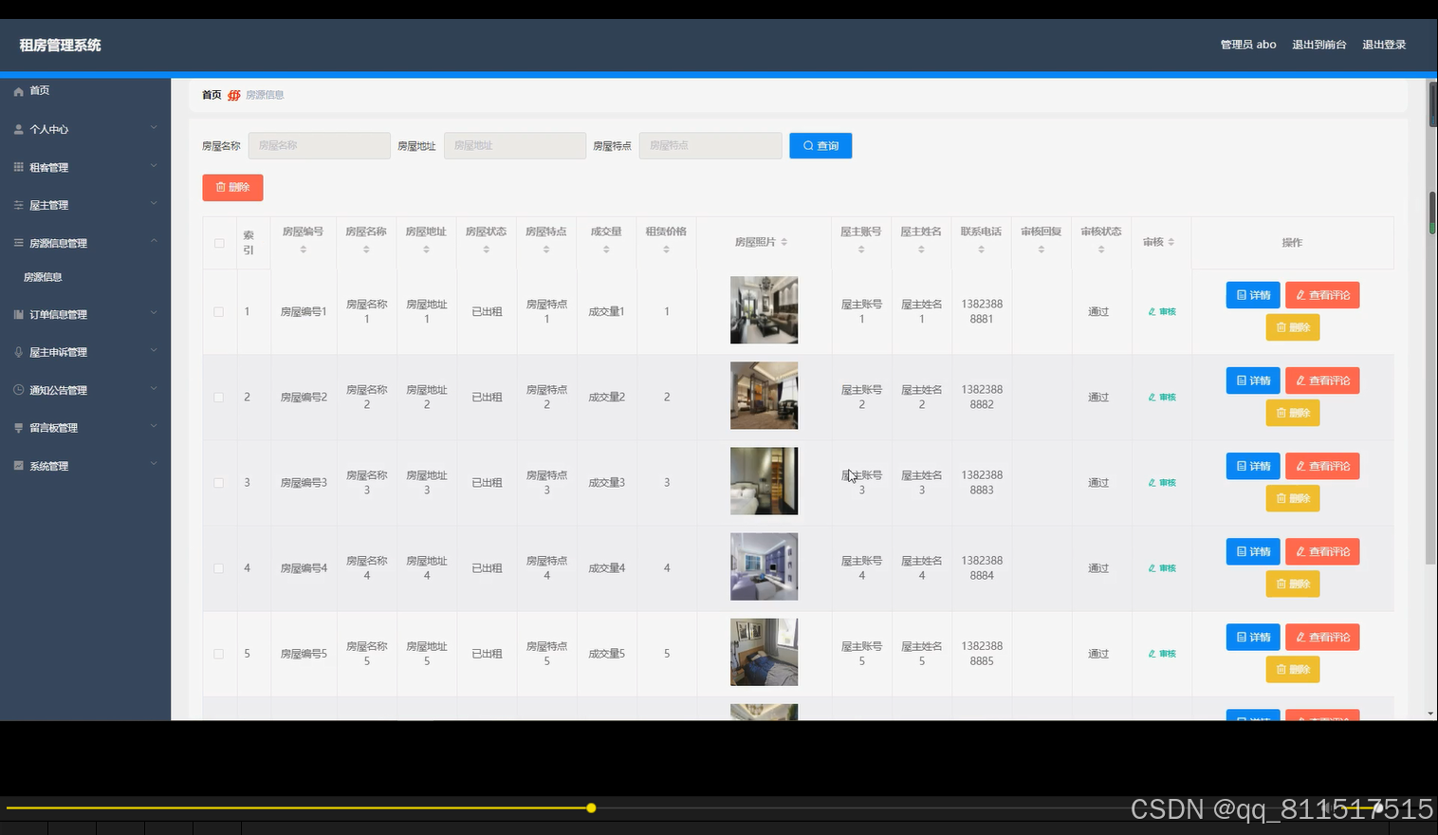Sort by 房屋状态 column arrows

coord(486,250)
